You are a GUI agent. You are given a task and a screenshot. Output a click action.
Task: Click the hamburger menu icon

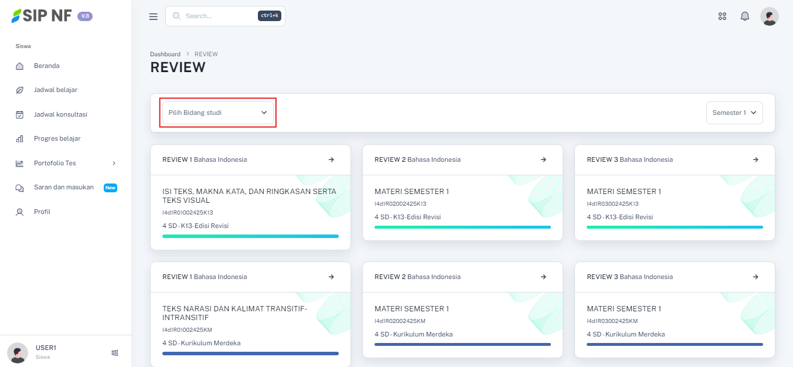click(154, 16)
